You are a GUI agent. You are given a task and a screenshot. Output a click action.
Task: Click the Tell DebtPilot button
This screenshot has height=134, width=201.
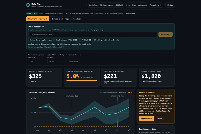[165, 34]
